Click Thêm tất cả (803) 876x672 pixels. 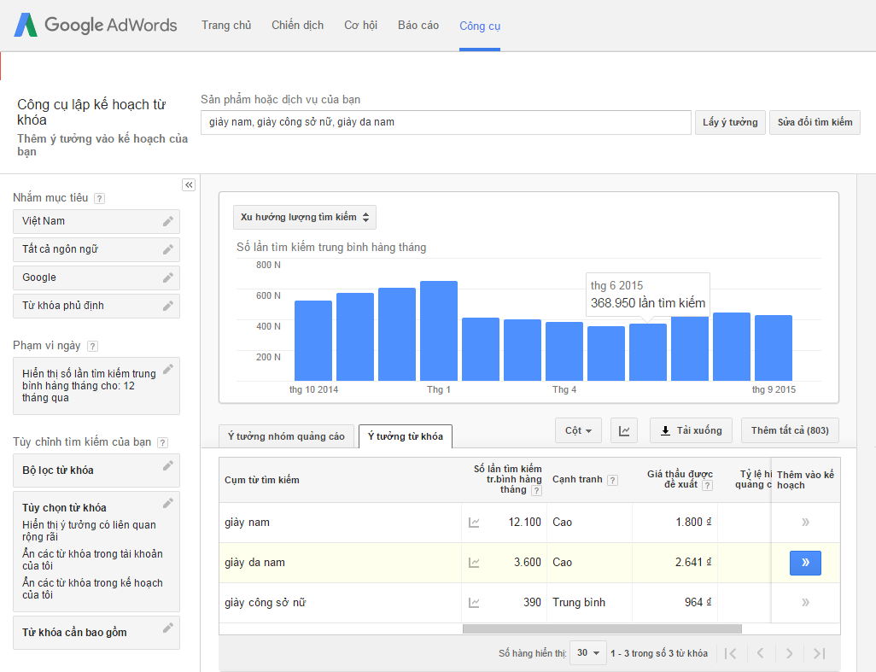click(790, 430)
